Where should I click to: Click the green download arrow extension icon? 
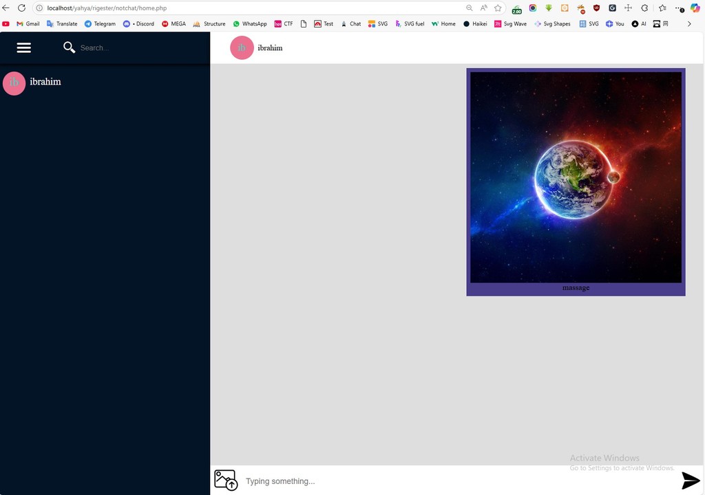[549, 8]
